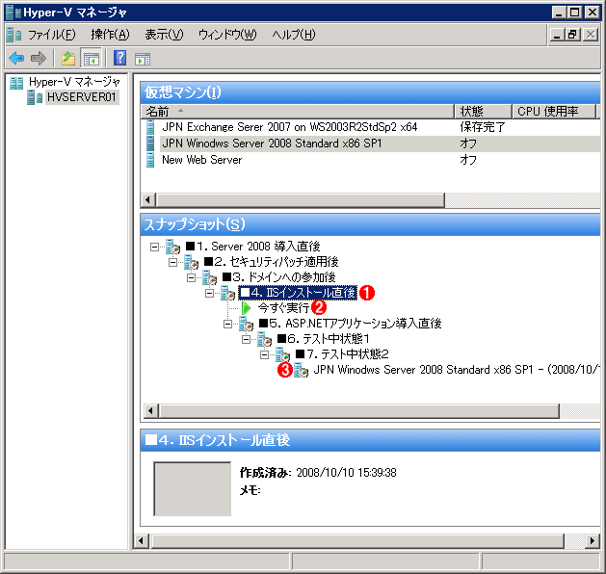Click snapshot icon for 2. セキュリティパッチ適用後
606x574 pixels.
[191, 262]
